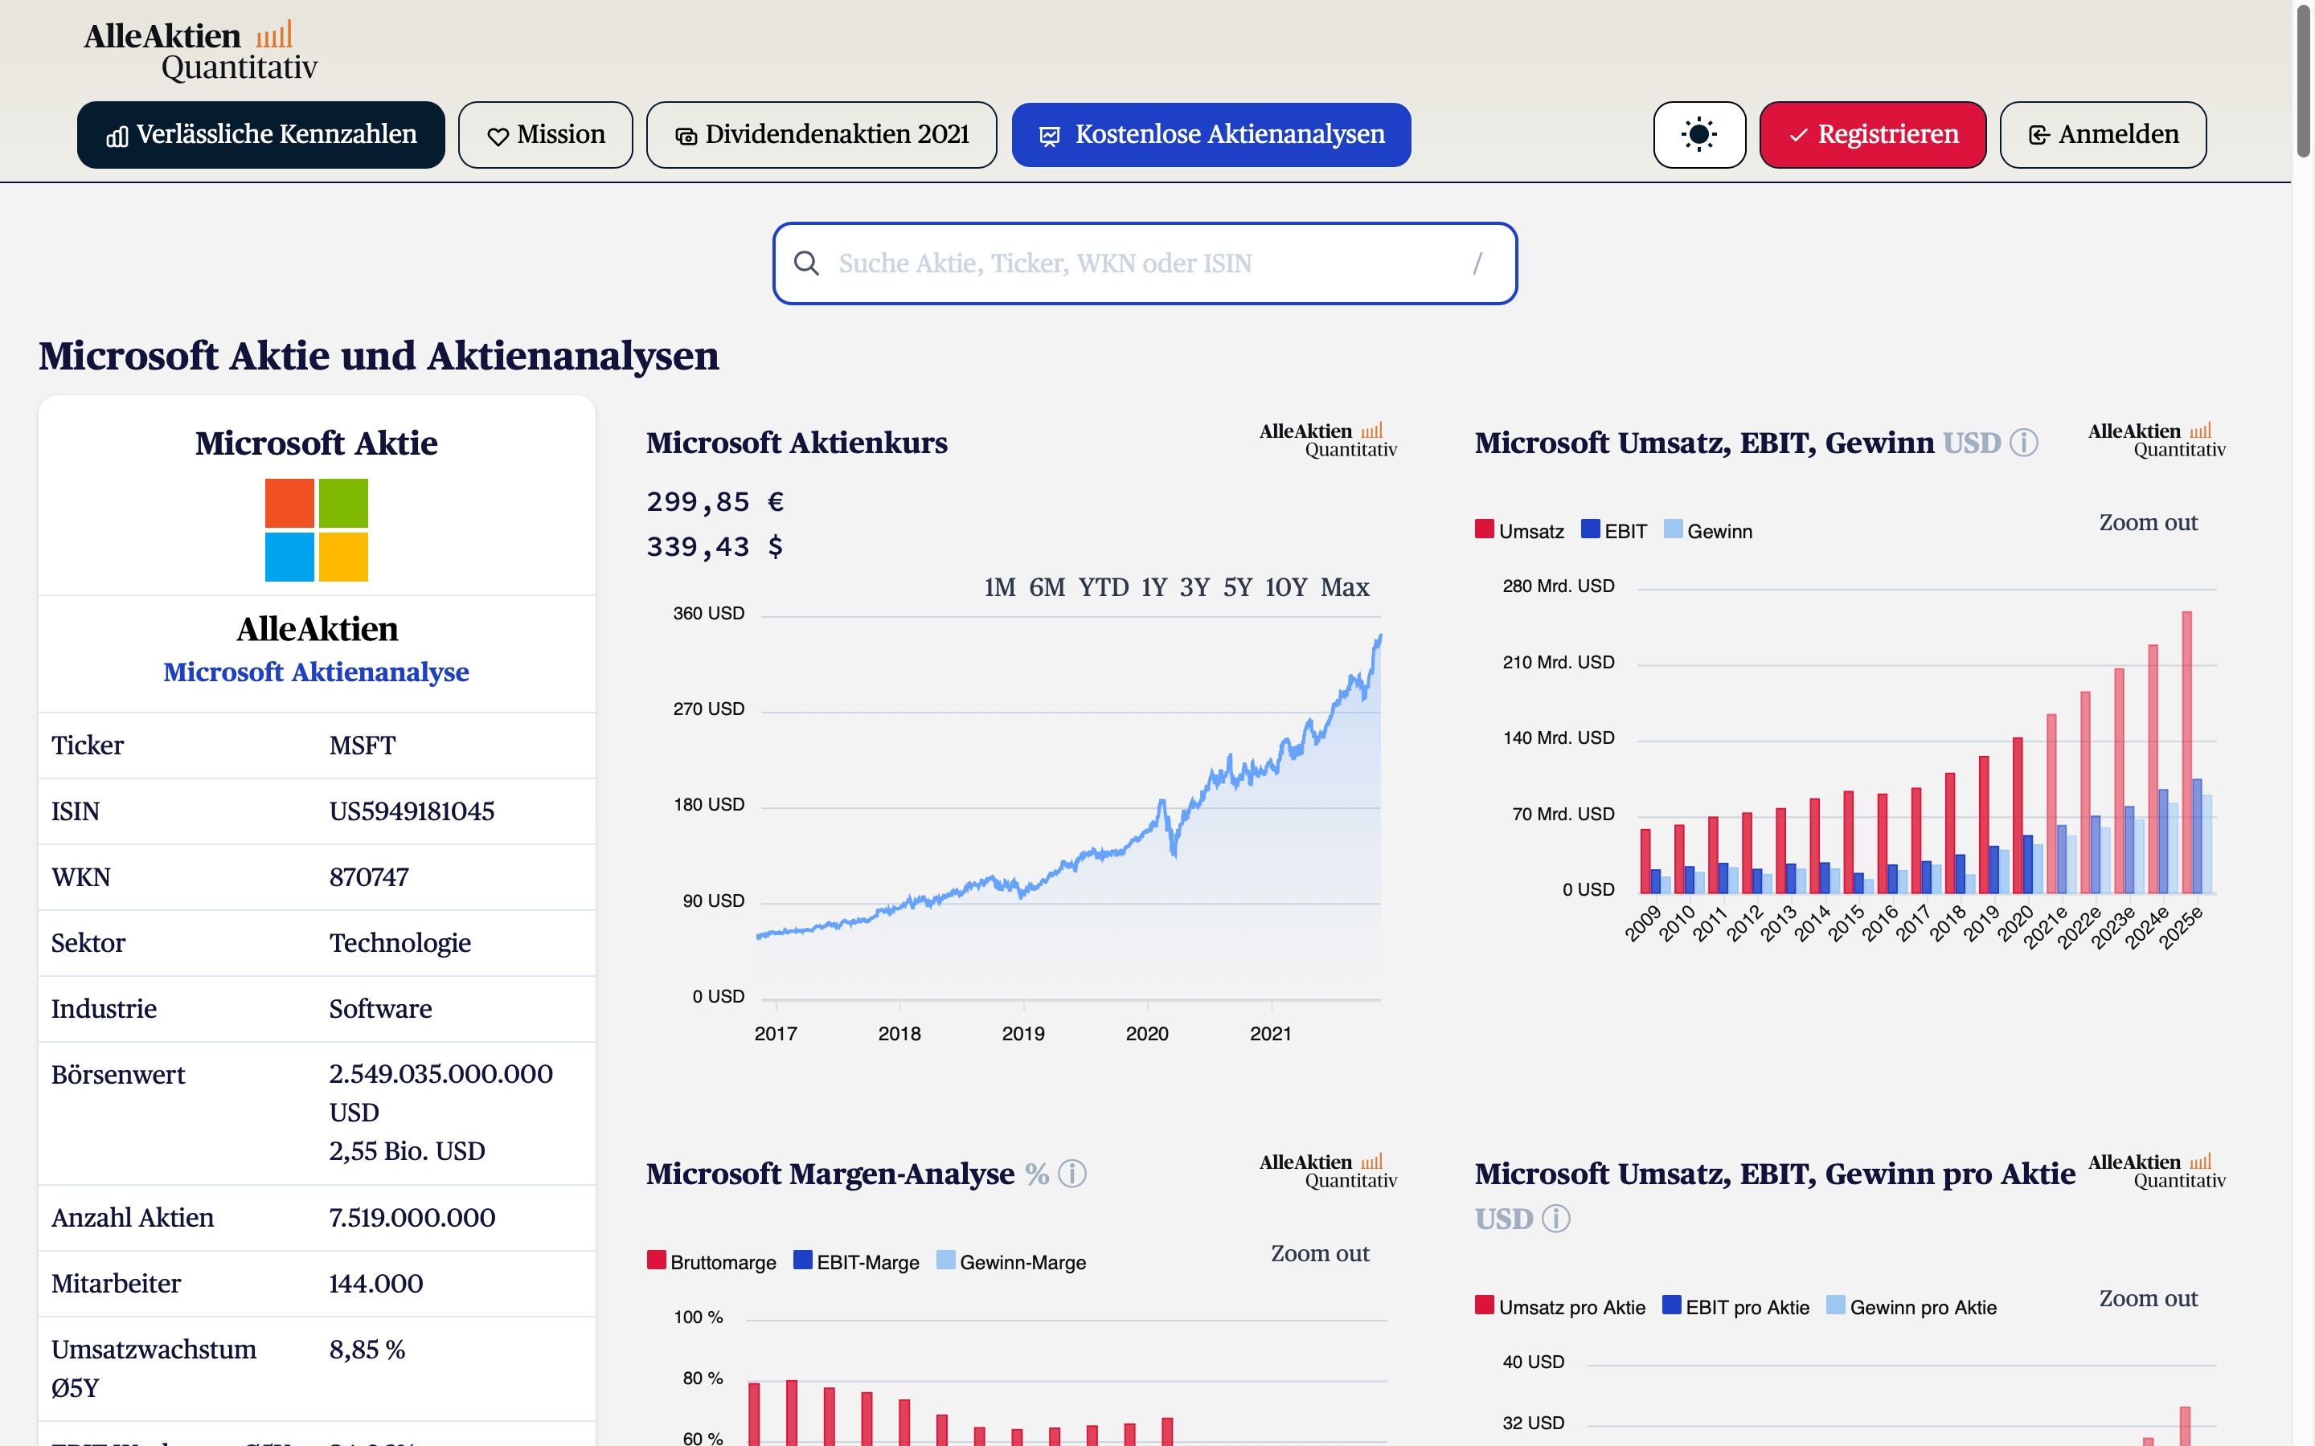The image size is (2315, 1446).
Task: Toggle Bruttomarge series in margin legend
Action: pos(711,1261)
